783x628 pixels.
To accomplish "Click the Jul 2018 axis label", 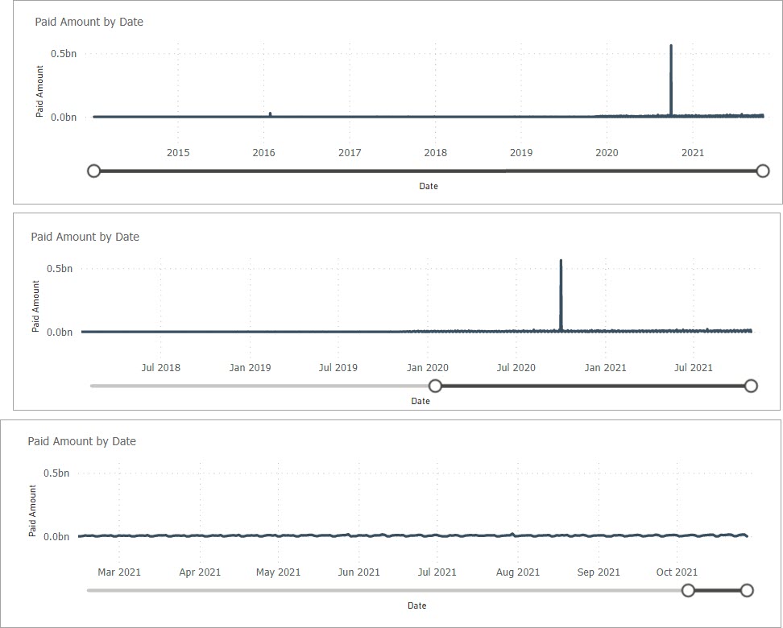I will [161, 368].
